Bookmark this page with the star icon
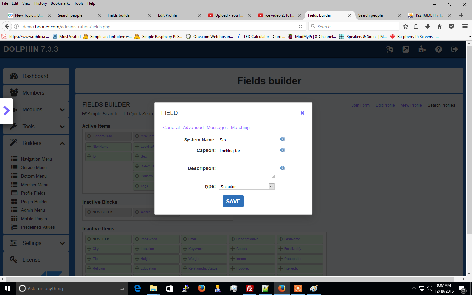The image size is (472, 295). (x=406, y=26)
